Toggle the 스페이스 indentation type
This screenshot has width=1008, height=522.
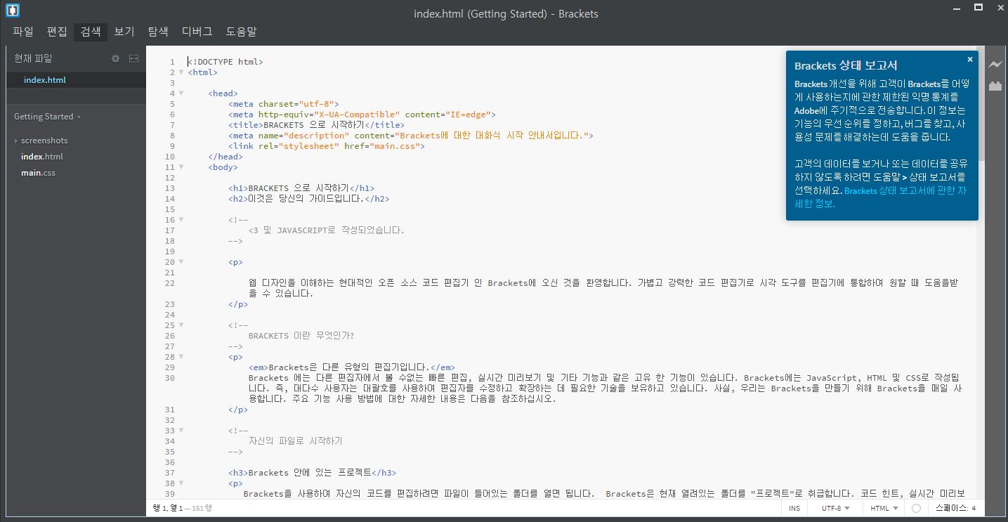click(951, 508)
